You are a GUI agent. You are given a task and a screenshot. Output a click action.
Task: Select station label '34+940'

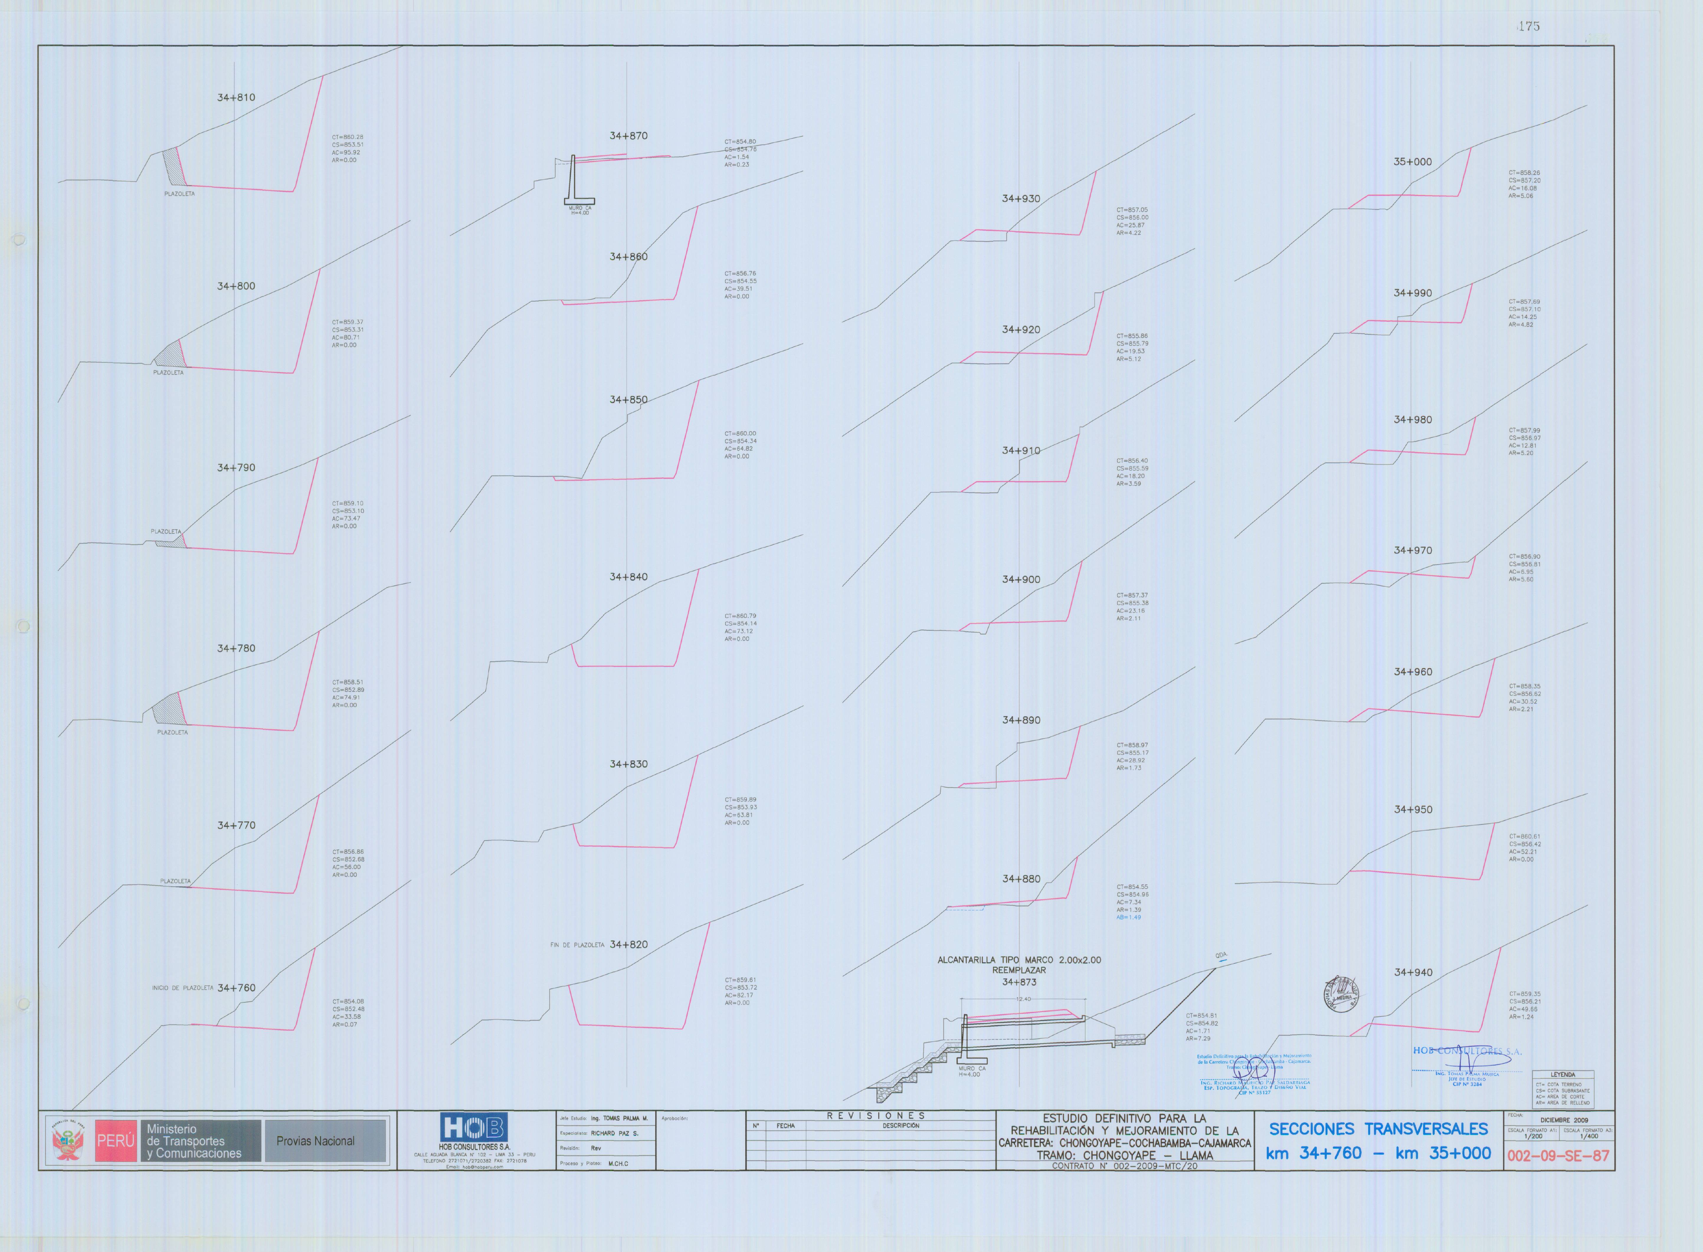1413,972
